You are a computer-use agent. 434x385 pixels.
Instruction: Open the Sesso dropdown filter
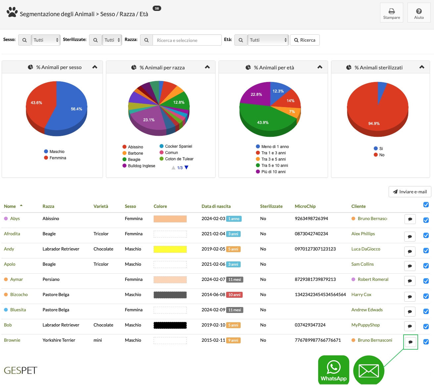[46, 40]
